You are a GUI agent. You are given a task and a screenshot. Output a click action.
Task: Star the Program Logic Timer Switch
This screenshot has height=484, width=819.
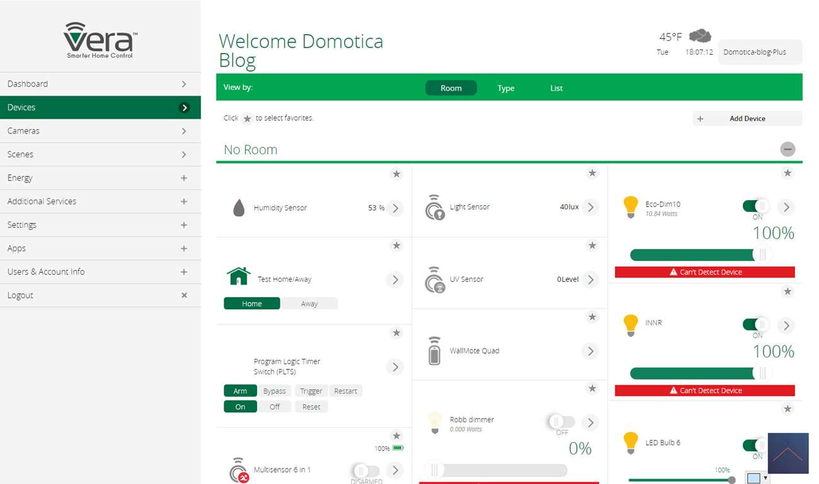pyautogui.click(x=396, y=333)
